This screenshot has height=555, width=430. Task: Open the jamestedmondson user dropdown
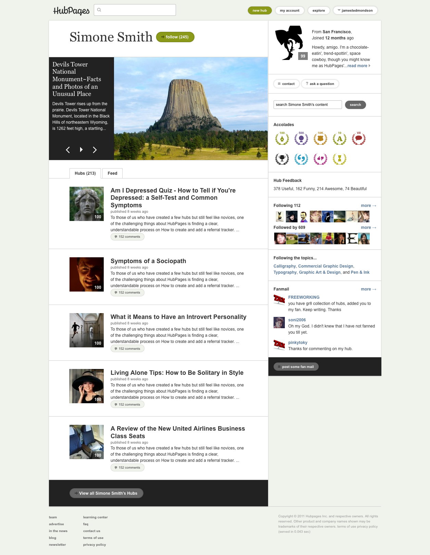tap(355, 11)
